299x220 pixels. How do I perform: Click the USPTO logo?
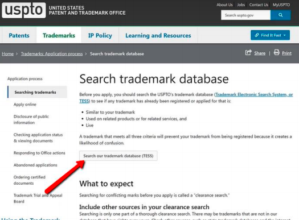pyautogui.click(x=24, y=10)
